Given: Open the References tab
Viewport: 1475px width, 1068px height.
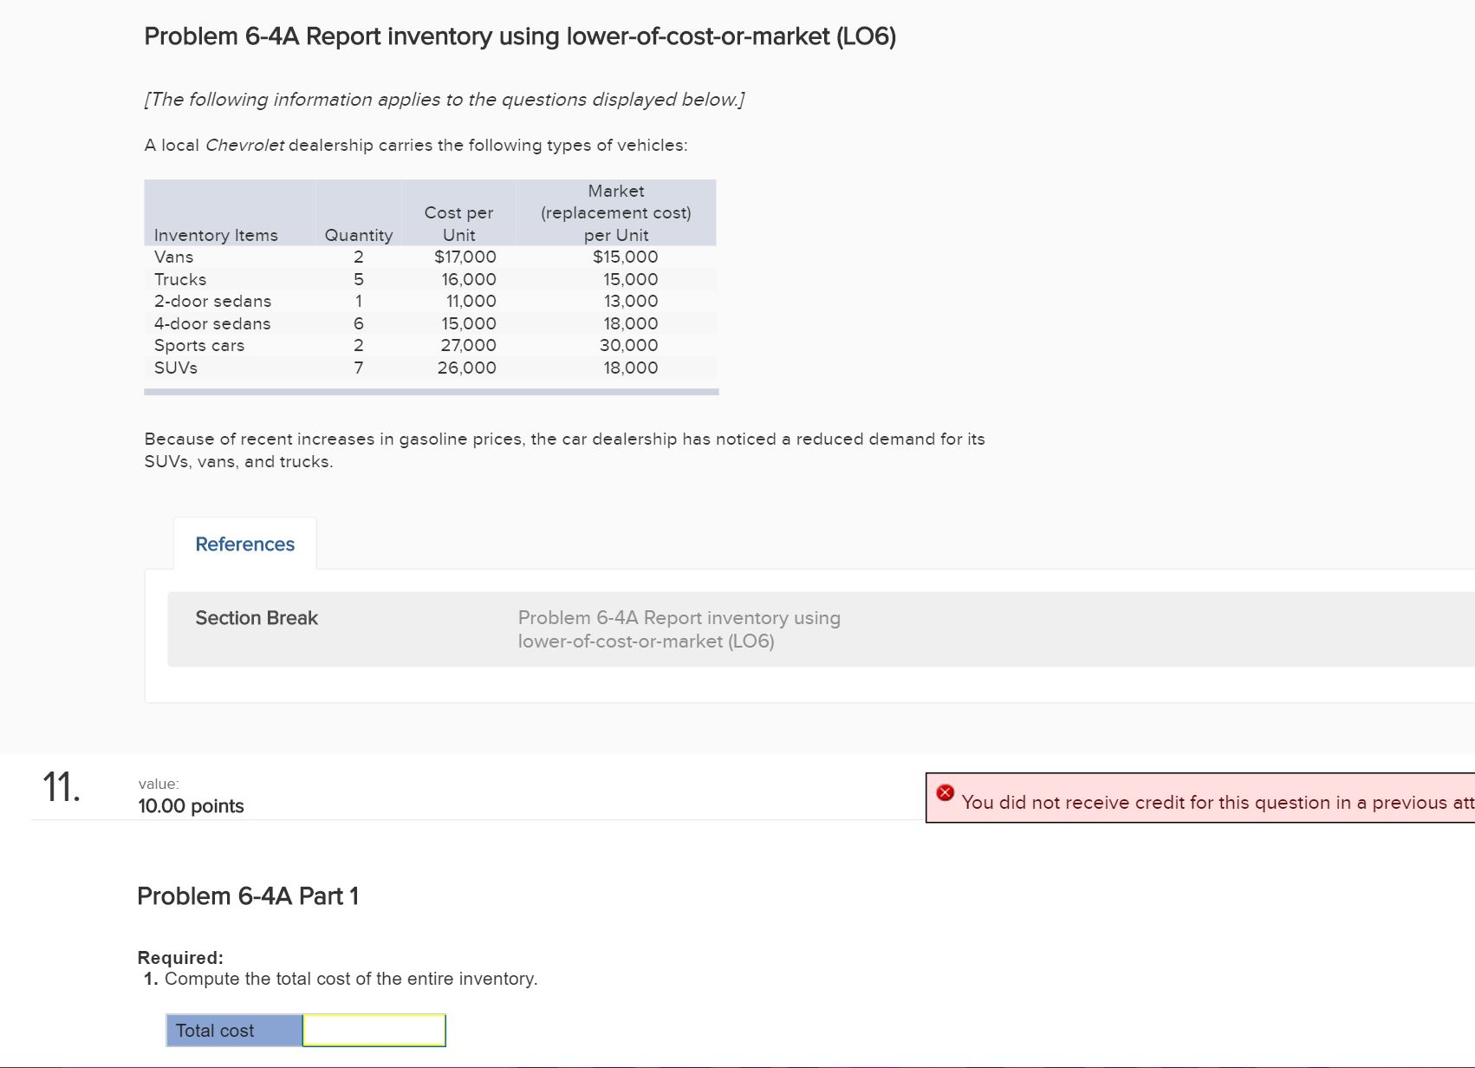Looking at the screenshot, I should point(245,544).
